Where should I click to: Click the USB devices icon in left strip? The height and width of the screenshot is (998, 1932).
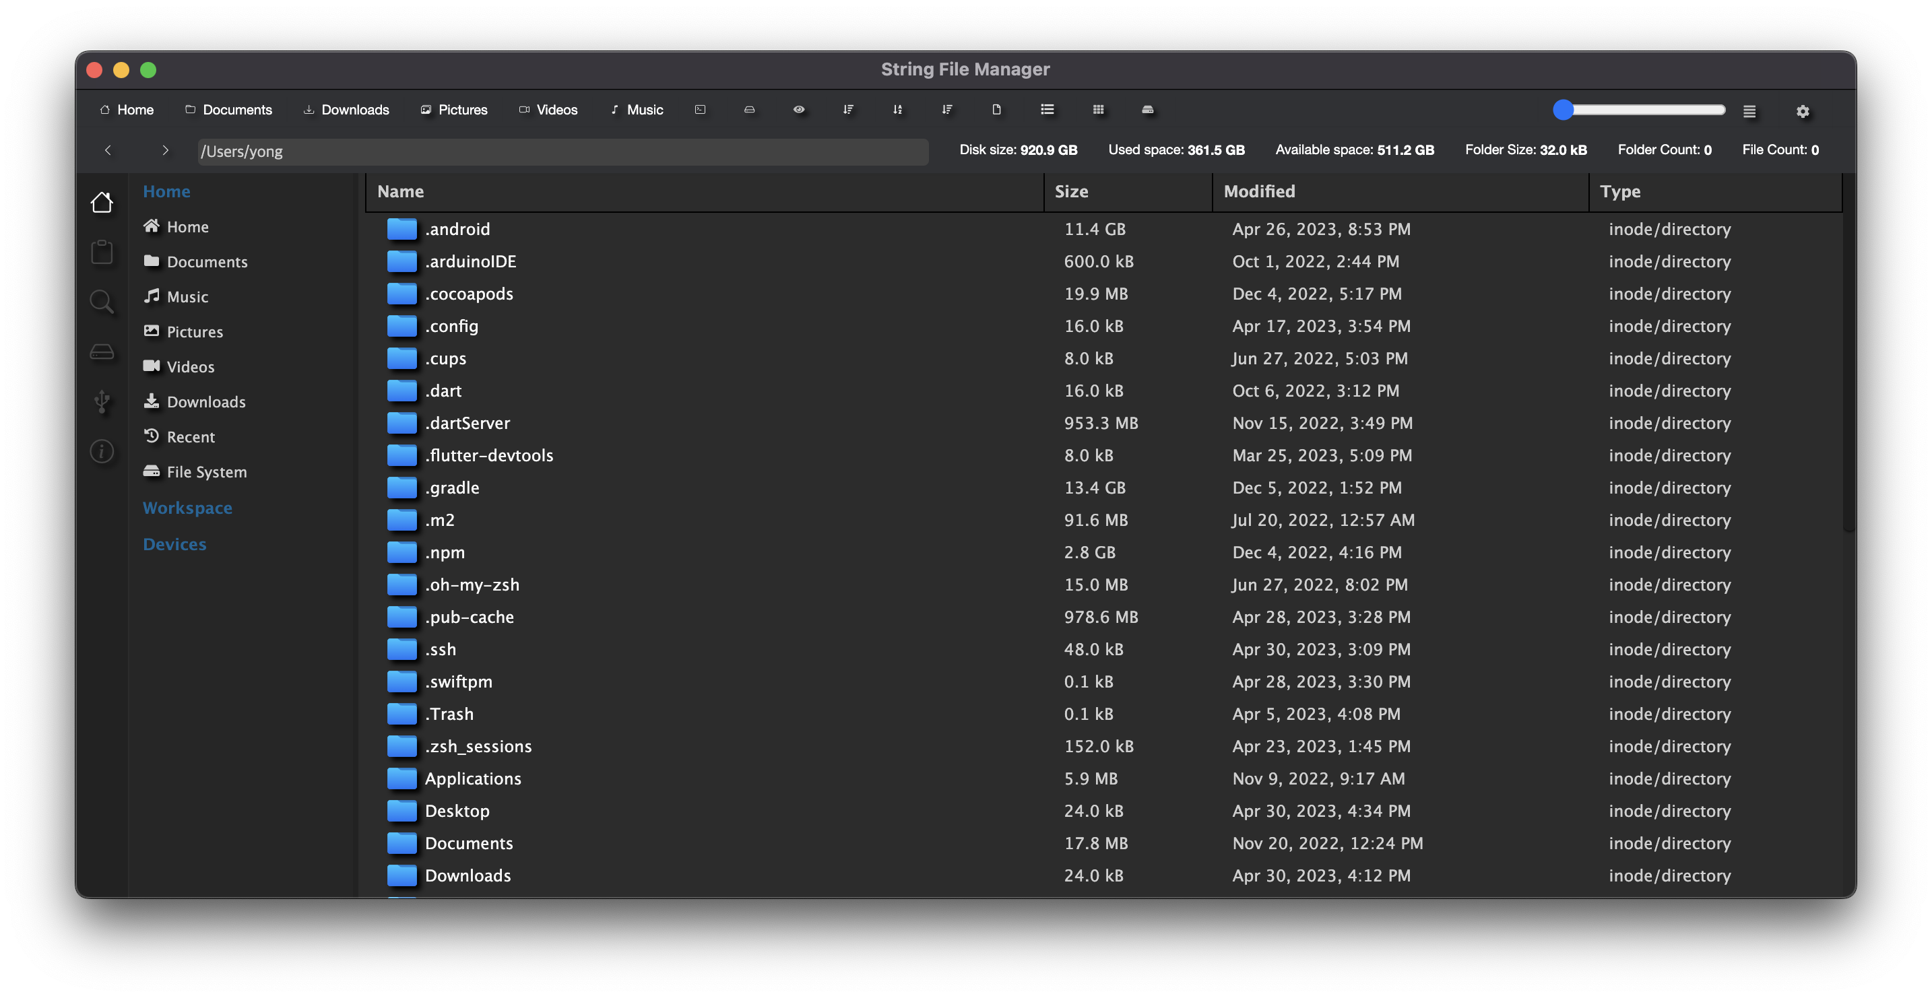102,402
